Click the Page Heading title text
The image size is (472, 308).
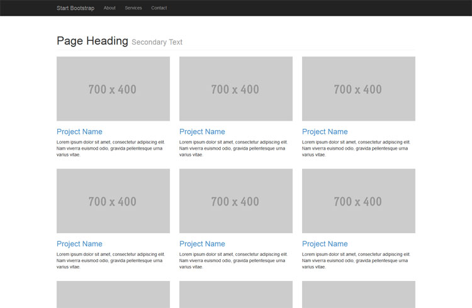[93, 41]
